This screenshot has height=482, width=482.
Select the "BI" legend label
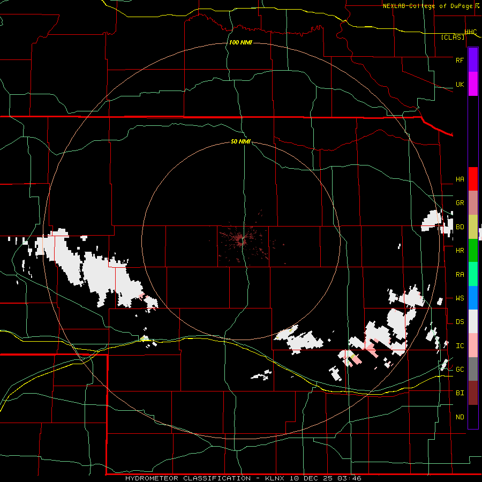pyautogui.click(x=460, y=393)
